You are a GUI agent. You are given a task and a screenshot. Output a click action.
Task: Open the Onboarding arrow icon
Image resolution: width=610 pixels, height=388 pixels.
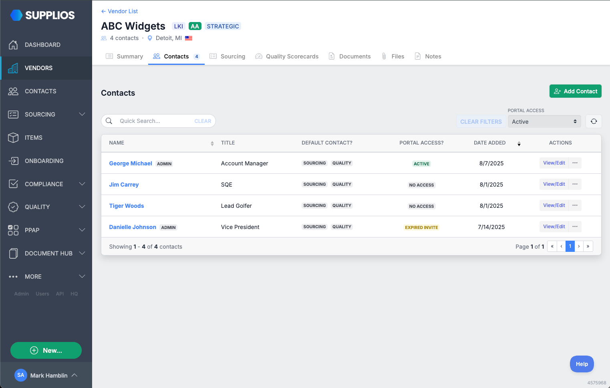point(13,161)
